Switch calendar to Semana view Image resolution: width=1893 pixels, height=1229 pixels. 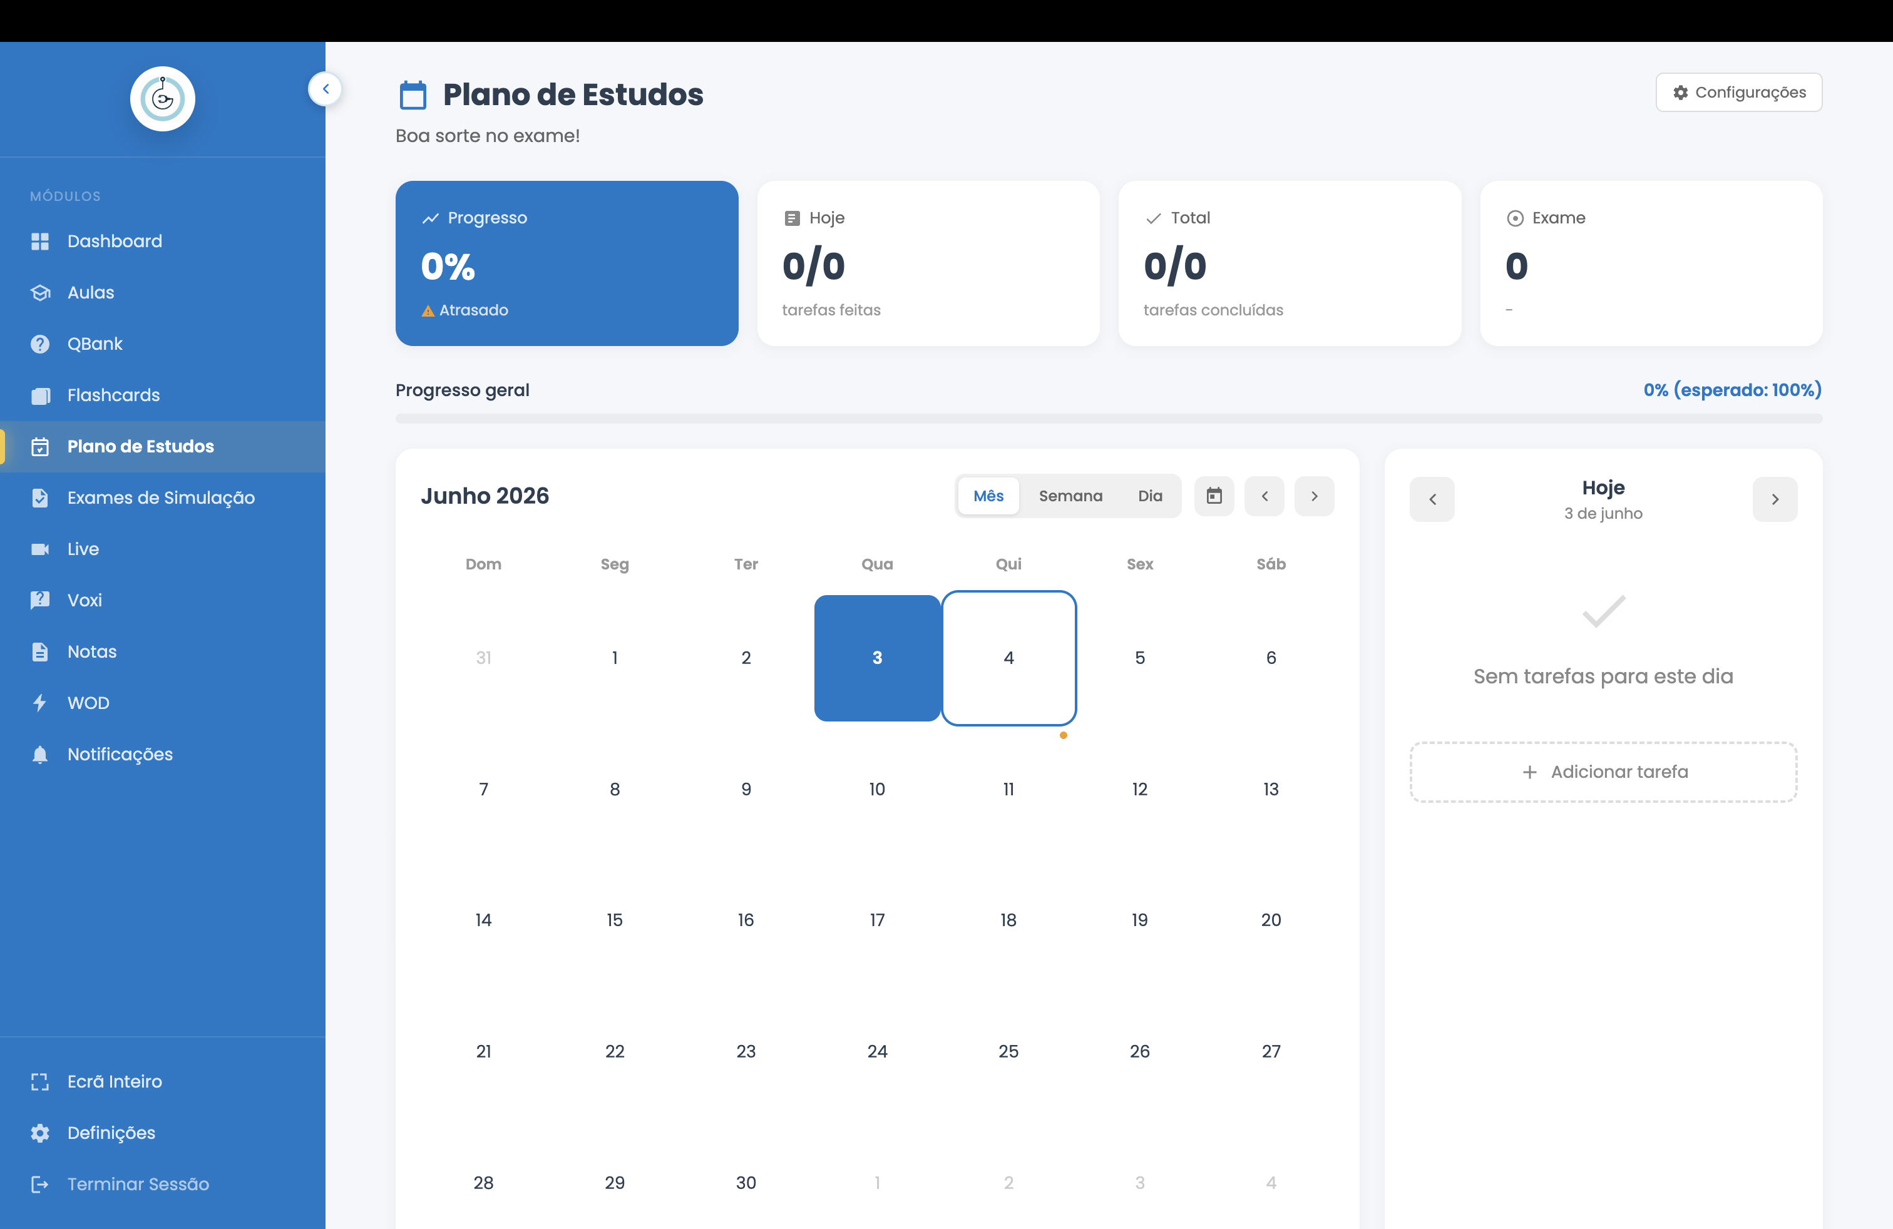point(1070,496)
